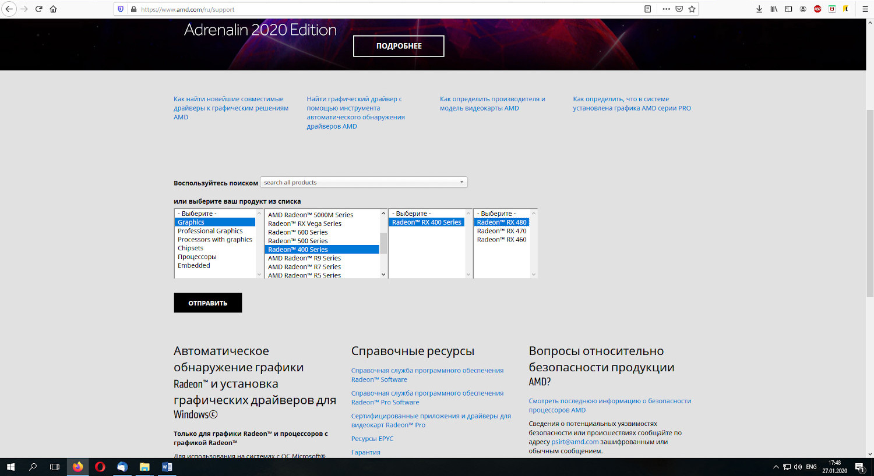Viewport: 874px width, 476px height.
Task: Open the Adblock Plus extension
Action: pos(817,9)
